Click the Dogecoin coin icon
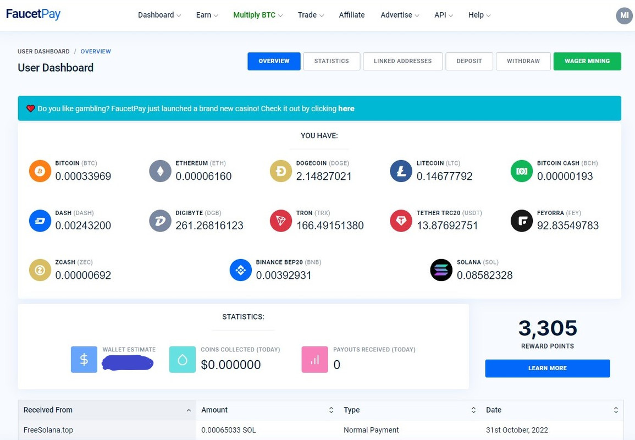The image size is (635, 440). (x=280, y=171)
